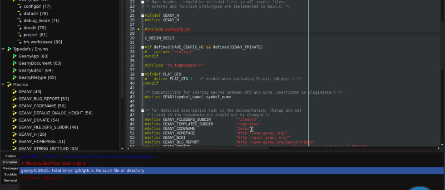Click the Typedefs / Enums category icon
Image resolution: width=445 pixels, height=190 pixels.
[9, 49]
